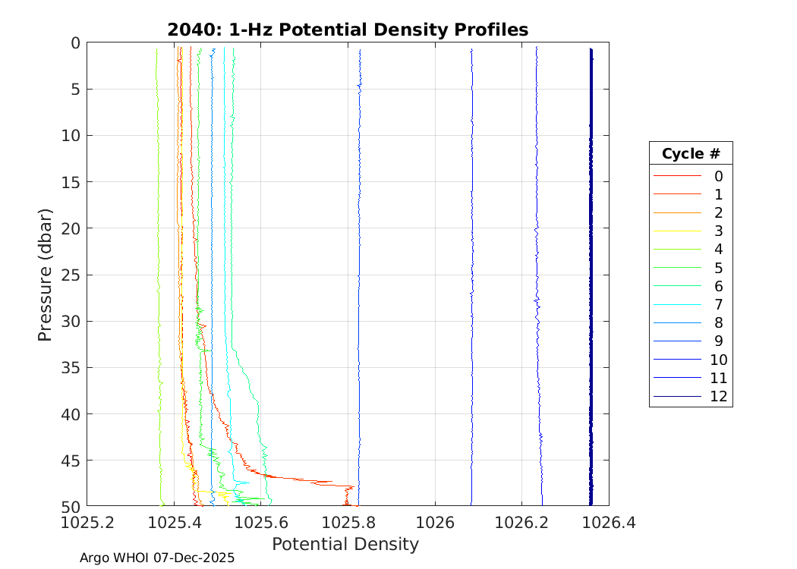
Task: Select legend label number 5
Action: click(718, 268)
